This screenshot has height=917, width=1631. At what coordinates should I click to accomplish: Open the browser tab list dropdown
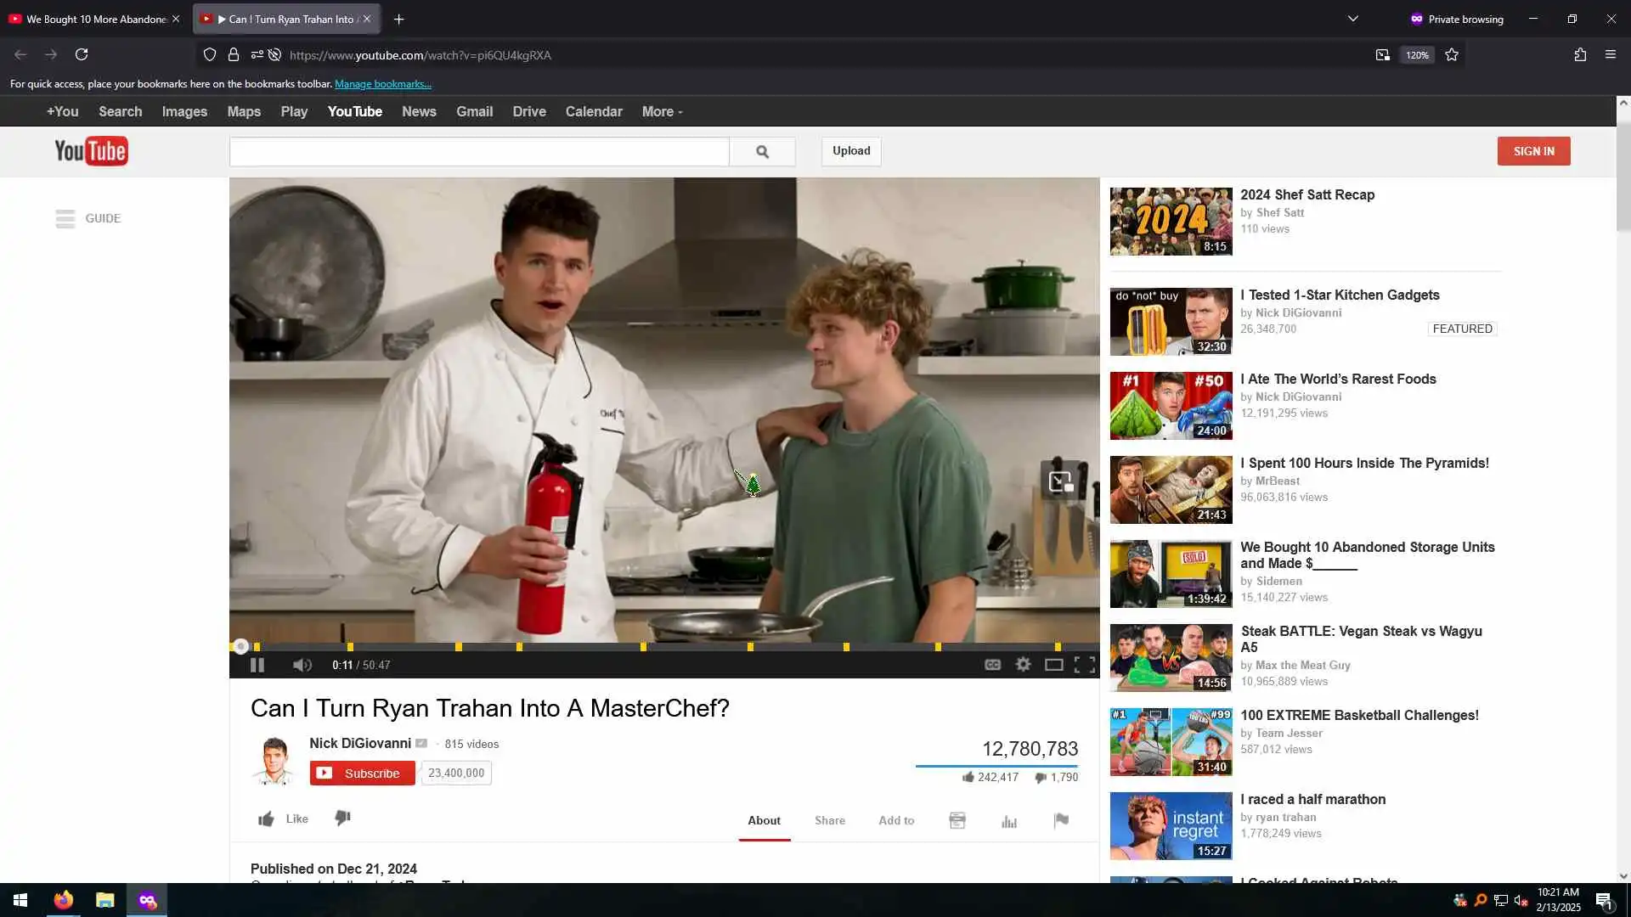pos(1352,19)
